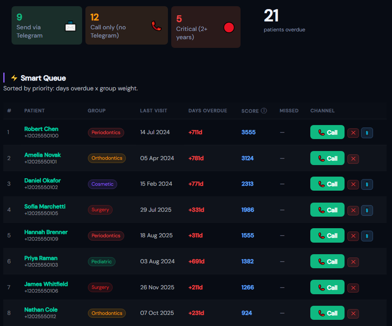The width and height of the screenshot is (392, 326).
Task: Click the Surgery tag in Sofia Marchetti's row
Action: click(100, 210)
